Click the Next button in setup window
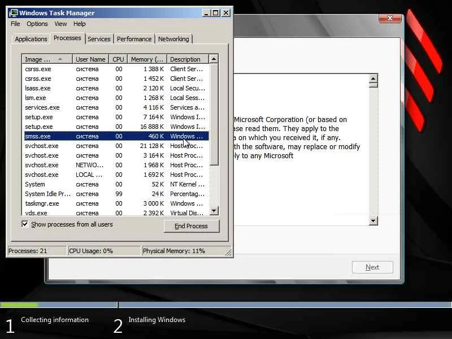The height and width of the screenshot is (339, 452). (x=372, y=267)
